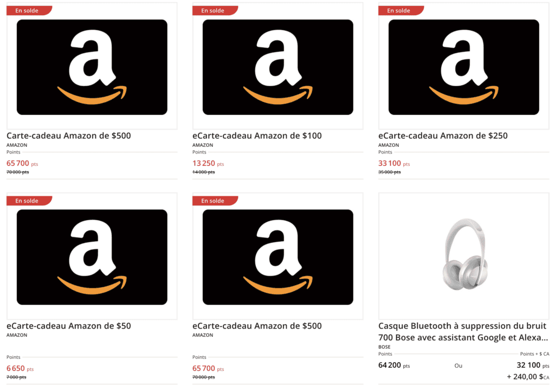Click the Amazon logo on the $250 eCard
This screenshot has height=386, width=555.
(463, 66)
